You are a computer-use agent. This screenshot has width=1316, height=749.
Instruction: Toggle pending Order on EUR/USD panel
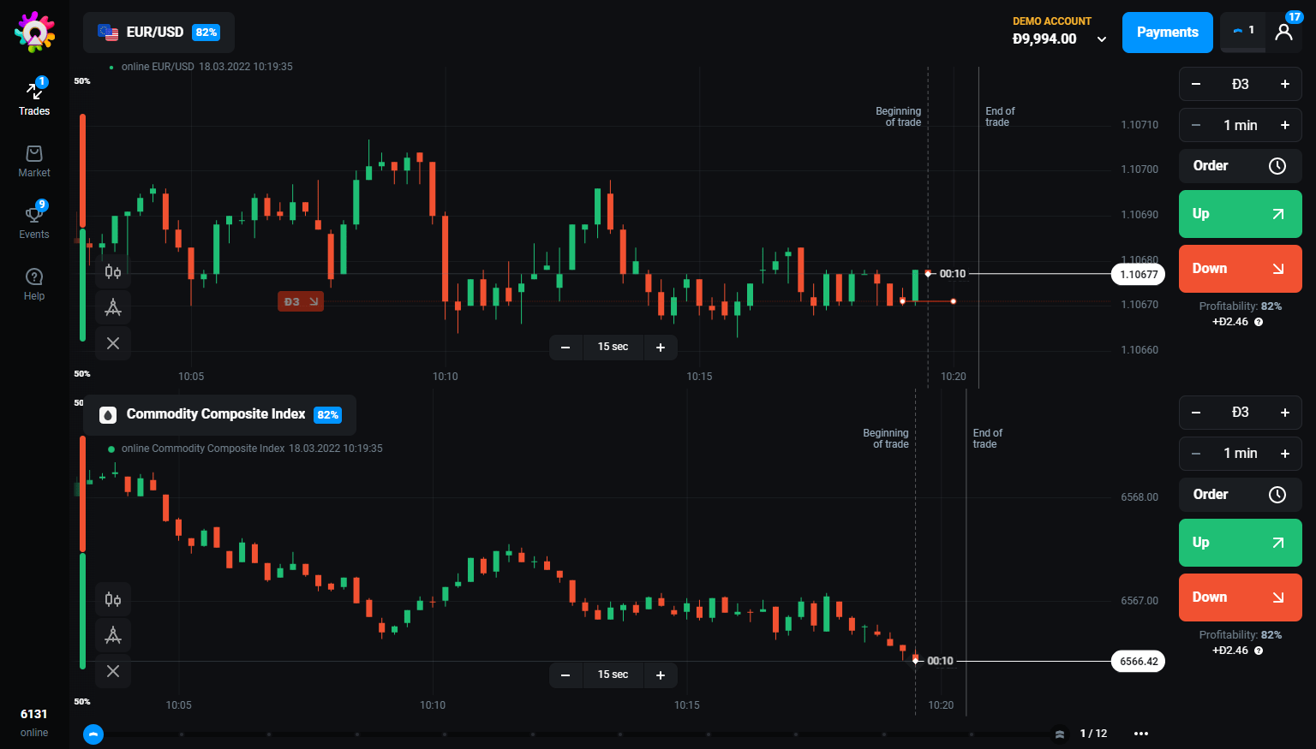coord(1240,166)
